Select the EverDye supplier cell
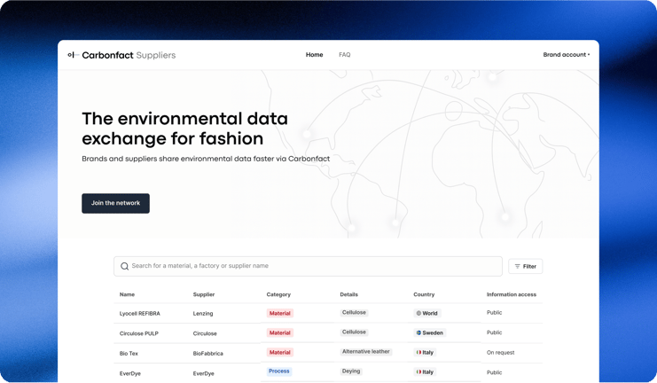This screenshot has width=657, height=383. [203, 373]
